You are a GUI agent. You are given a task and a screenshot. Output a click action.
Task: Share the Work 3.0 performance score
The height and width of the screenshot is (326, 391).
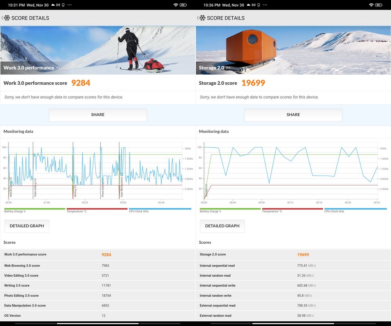click(98, 115)
